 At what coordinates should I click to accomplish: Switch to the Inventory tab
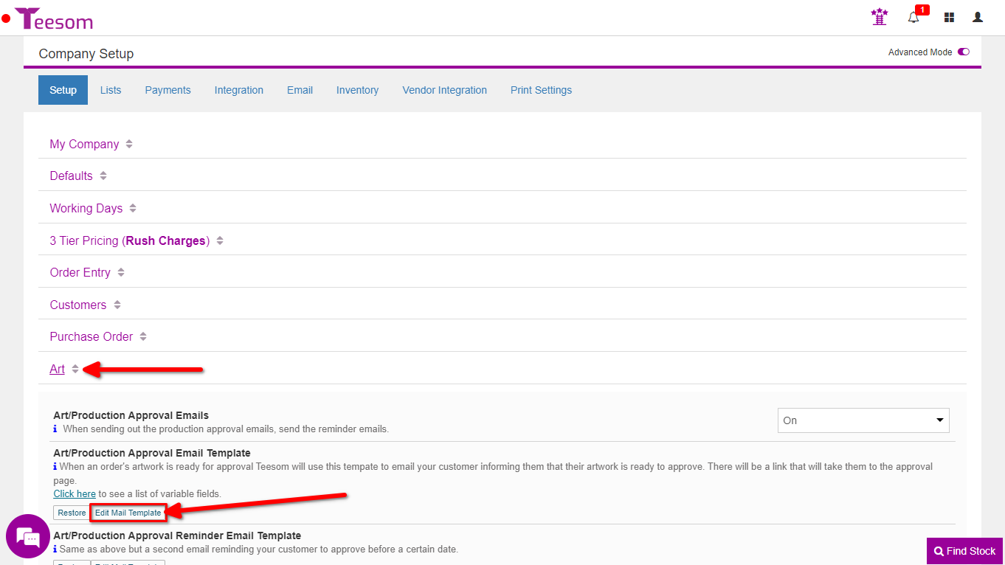click(357, 90)
